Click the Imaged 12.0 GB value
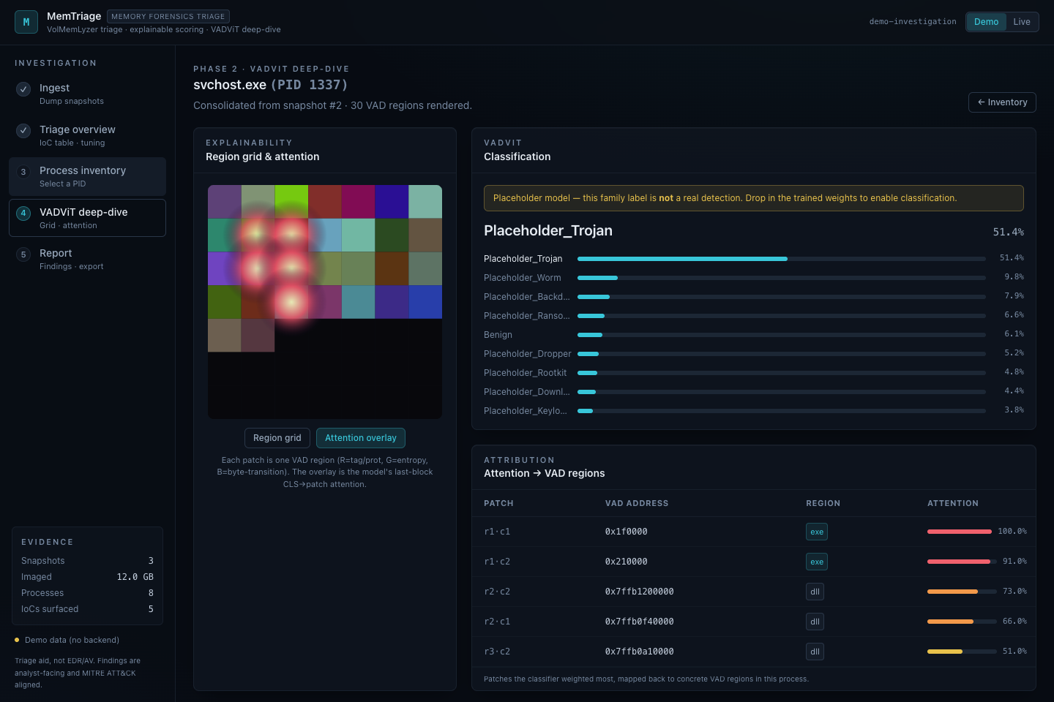 [135, 577]
